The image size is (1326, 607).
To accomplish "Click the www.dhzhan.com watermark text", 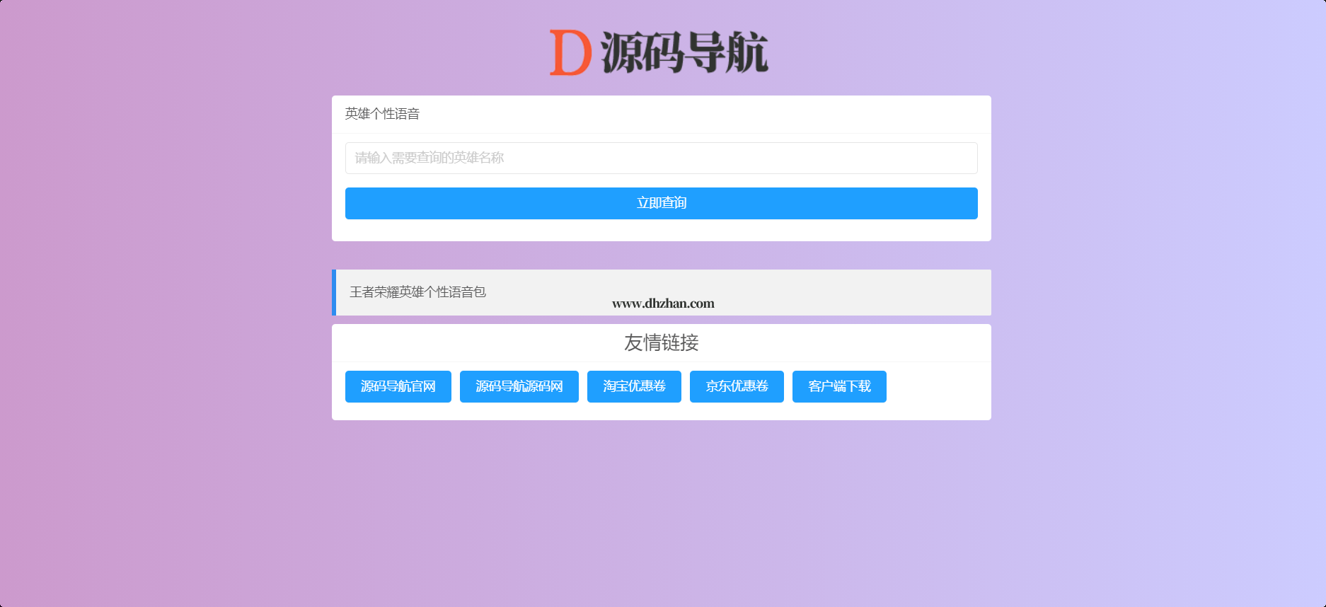I will click(x=663, y=303).
